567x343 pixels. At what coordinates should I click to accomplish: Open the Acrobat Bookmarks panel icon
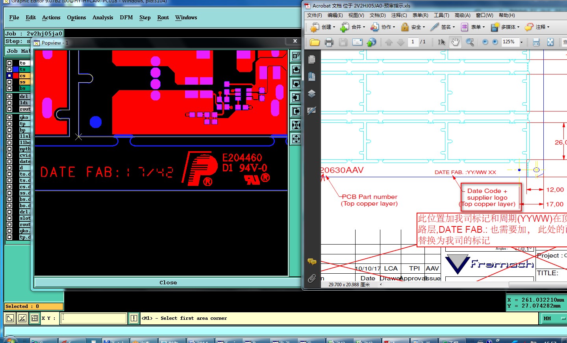[x=311, y=76]
